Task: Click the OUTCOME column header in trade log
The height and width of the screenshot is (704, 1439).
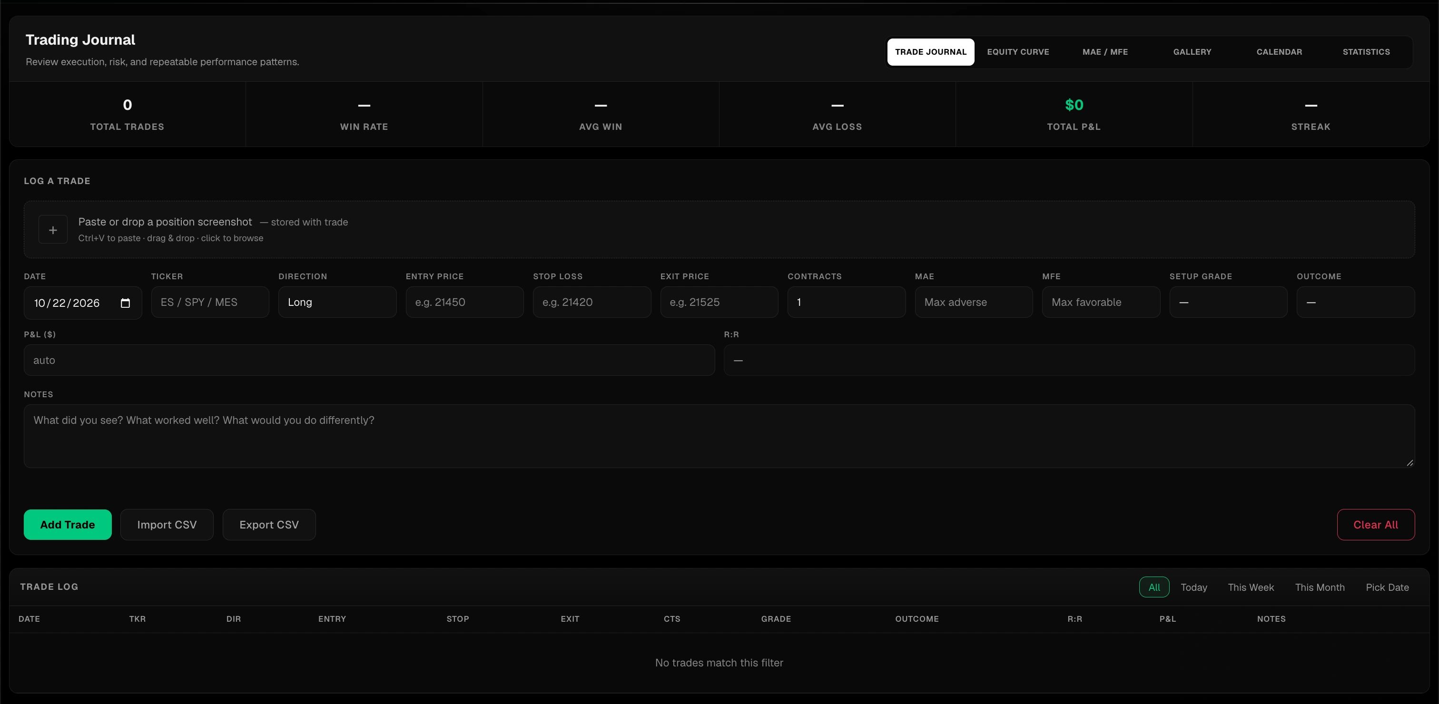Action: pyautogui.click(x=917, y=618)
